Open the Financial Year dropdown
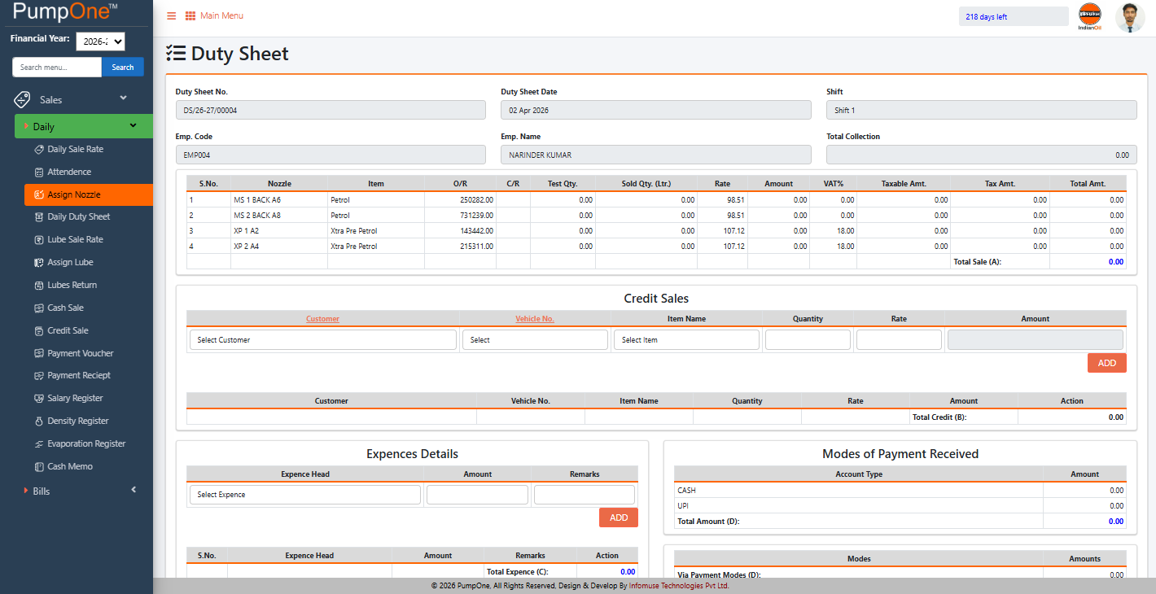Image resolution: width=1156 pixels, height=594 pixels. tap(100, 41)
